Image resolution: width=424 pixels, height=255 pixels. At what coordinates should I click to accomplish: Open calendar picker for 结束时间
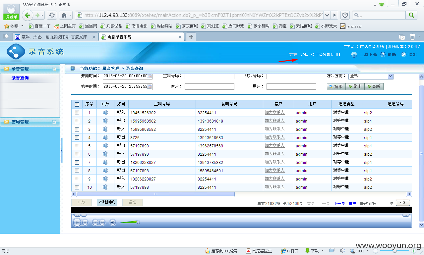coord(150,87)
